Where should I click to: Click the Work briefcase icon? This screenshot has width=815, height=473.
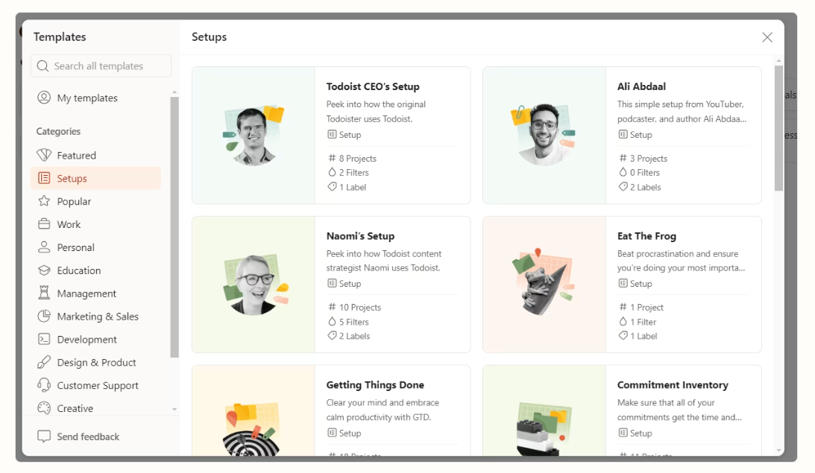click(x=44, y=223)
